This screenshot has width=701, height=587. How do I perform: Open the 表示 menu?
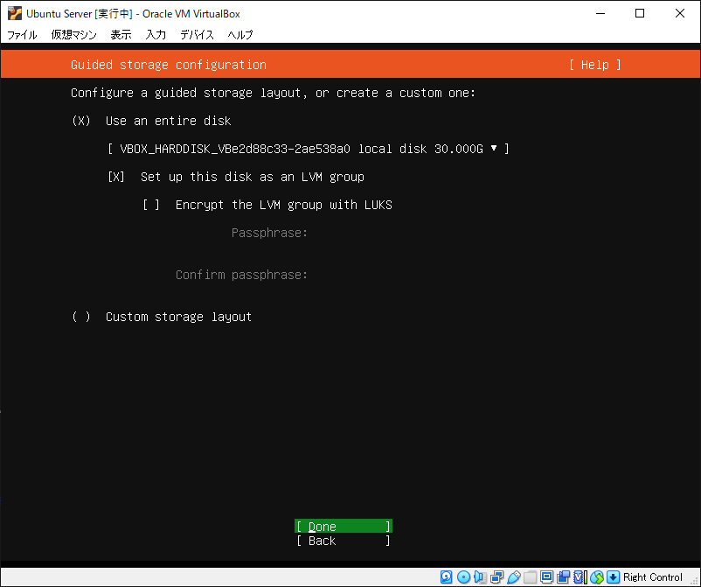[121, 34]
